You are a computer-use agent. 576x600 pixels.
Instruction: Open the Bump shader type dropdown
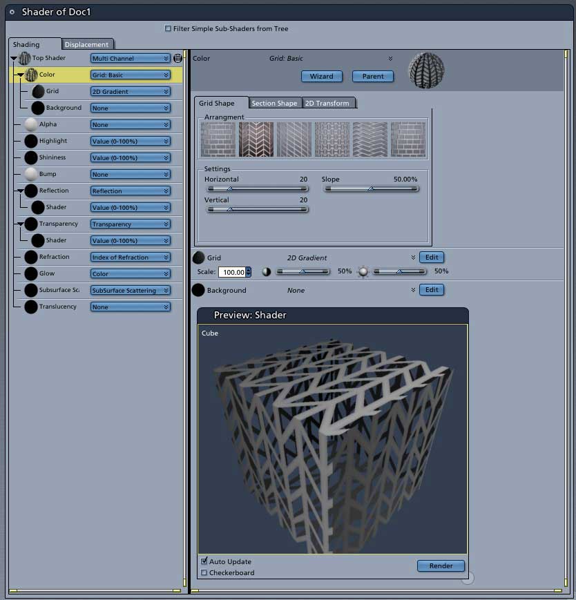(x=130, y=174)
